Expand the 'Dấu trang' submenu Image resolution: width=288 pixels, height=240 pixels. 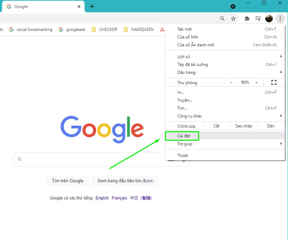[225, 72]
